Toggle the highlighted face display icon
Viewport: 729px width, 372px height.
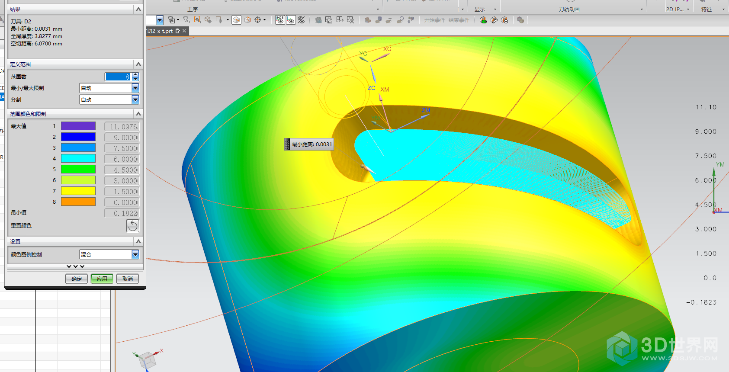pos(236,20)
